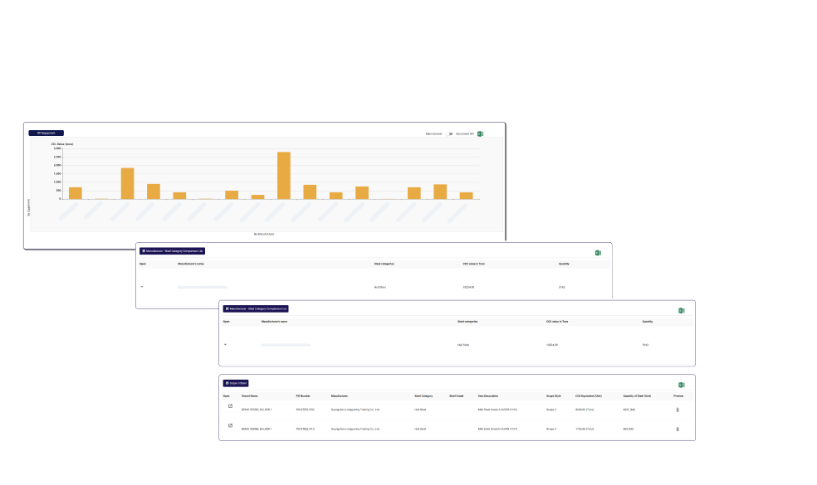This screenshot has height=485, width=817.
Task: Select the Guangzhou manufacturer cell in the Grade A row
Action: [355, 410]
